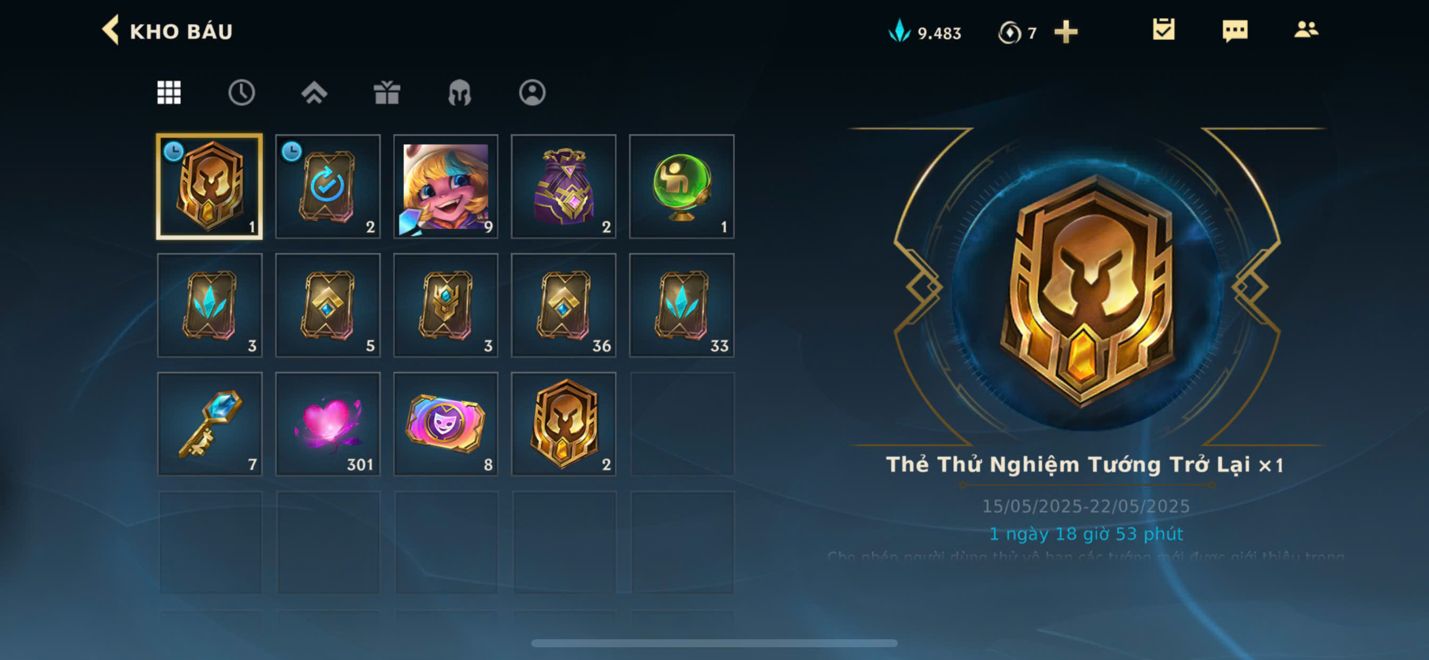Viewport: 1429px width, 660px height.
Task: Switch to the time-limited clock filter tab
Action: (x=241, y=92)
